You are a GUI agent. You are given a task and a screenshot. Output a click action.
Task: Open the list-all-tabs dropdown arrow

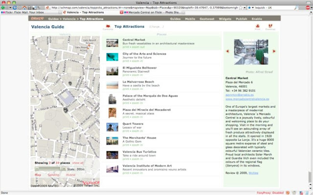pos(311,12)
